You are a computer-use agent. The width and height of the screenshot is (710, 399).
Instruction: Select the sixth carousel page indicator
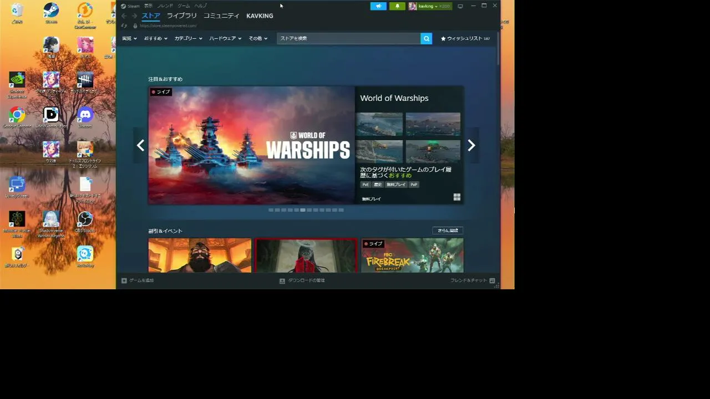point(303,210)
